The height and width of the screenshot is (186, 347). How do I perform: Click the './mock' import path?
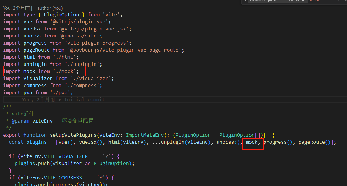tap(64, 71)
